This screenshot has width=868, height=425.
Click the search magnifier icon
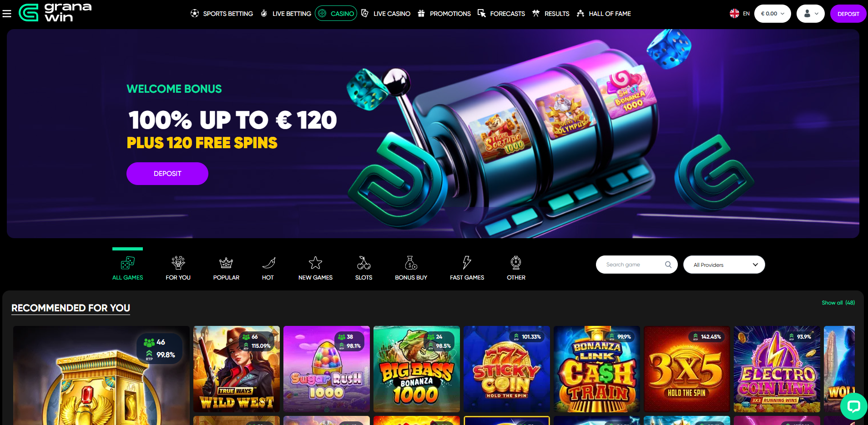(668, 265)
